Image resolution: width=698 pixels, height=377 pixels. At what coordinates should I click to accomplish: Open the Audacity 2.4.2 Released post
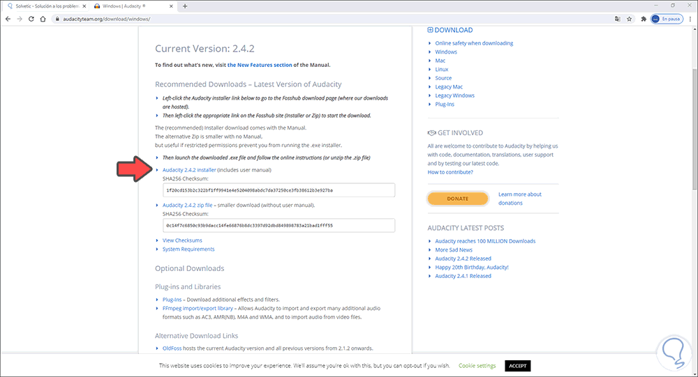[463, 259]
